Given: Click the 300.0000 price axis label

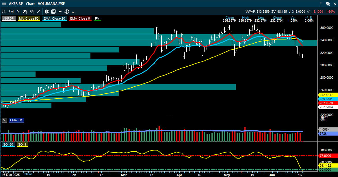Looking at the screenshot, I should (327, 65).
